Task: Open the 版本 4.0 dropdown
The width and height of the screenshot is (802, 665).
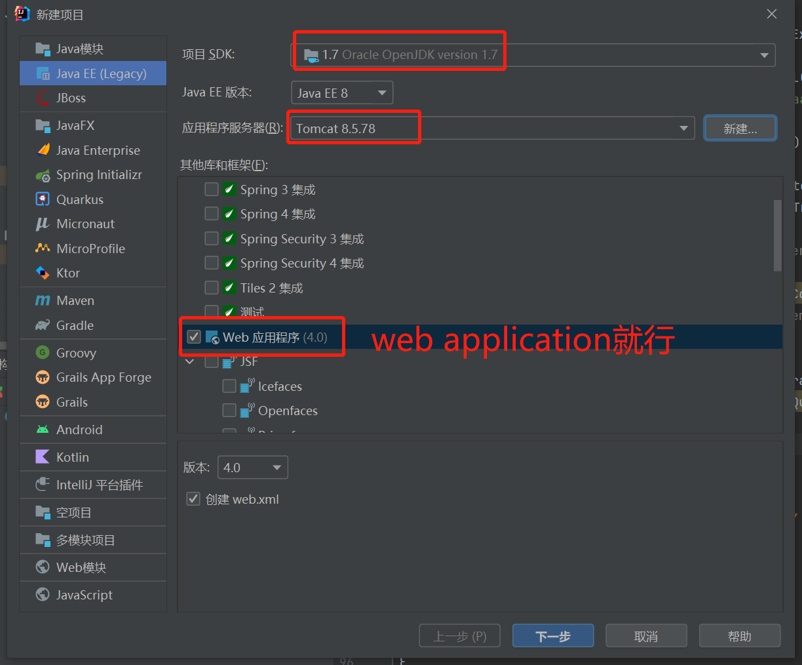Action: click(253, 468)
